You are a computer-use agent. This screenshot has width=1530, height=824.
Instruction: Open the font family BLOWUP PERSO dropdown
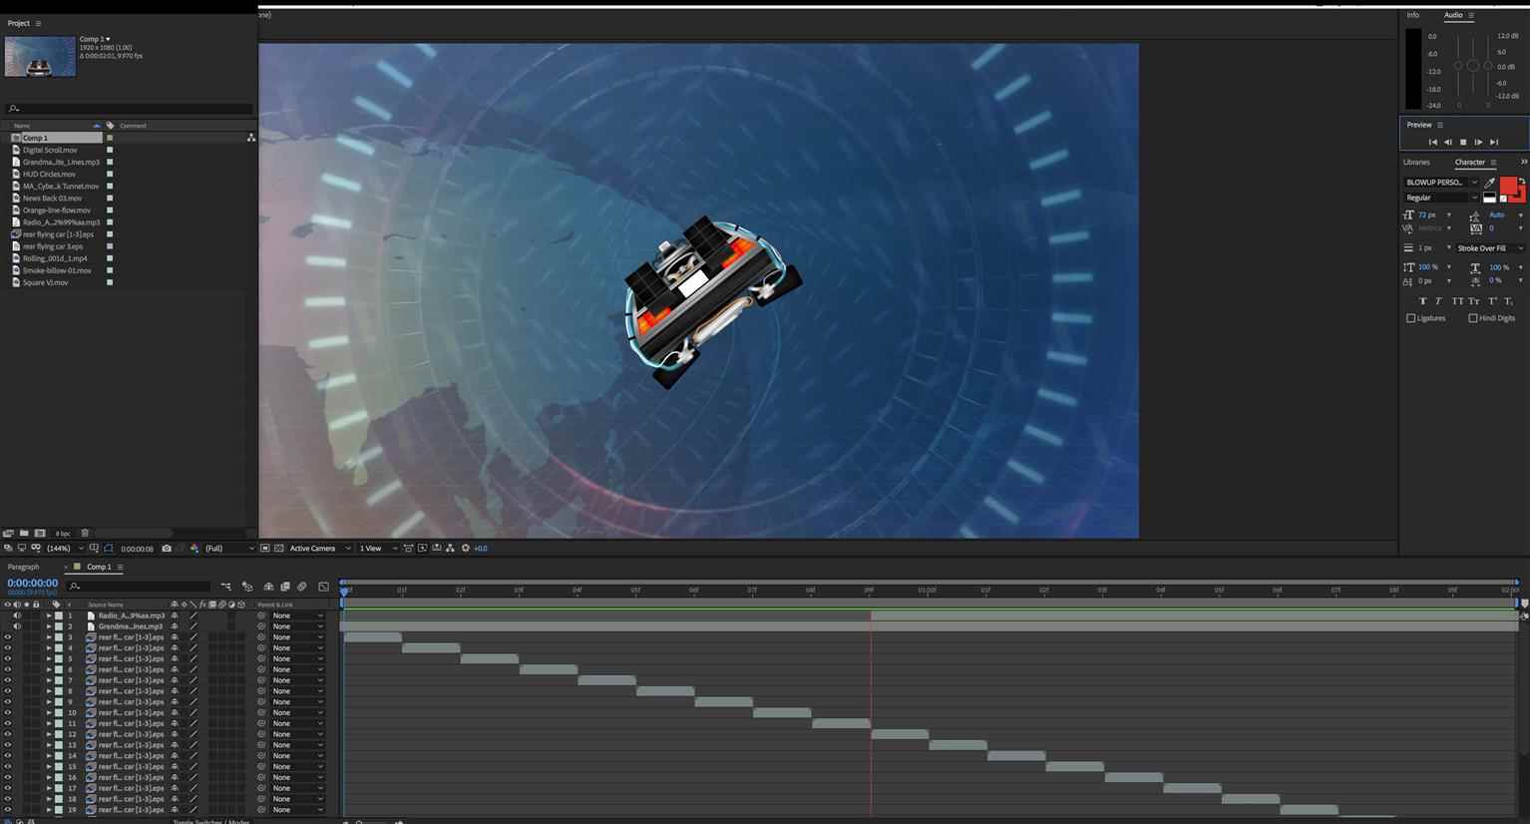1441,183
